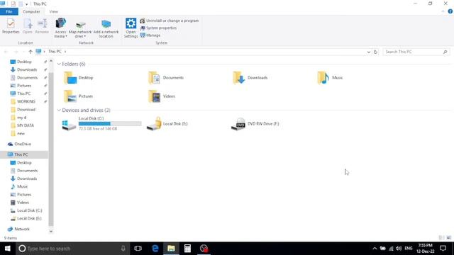Open Quick Access Toolbar customize dropdown
Image resolution: width=454 pixels, height=255 pixels.
27,4
